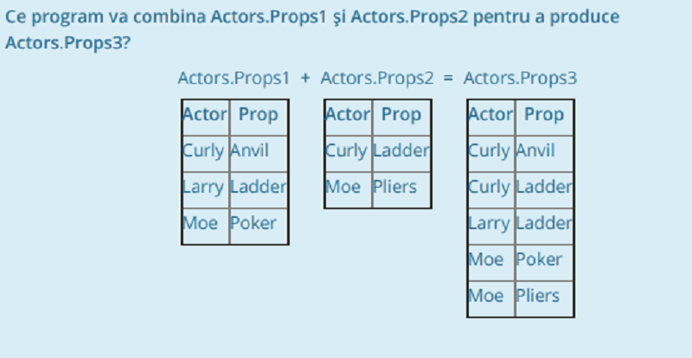The height and width of the screenshot is (358, 692).
Task: Click the Actors.Props2 table label
Action: click(x=377, y=79)
